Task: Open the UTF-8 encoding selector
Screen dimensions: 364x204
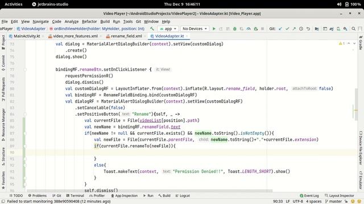Action: (x=298, y=201)
